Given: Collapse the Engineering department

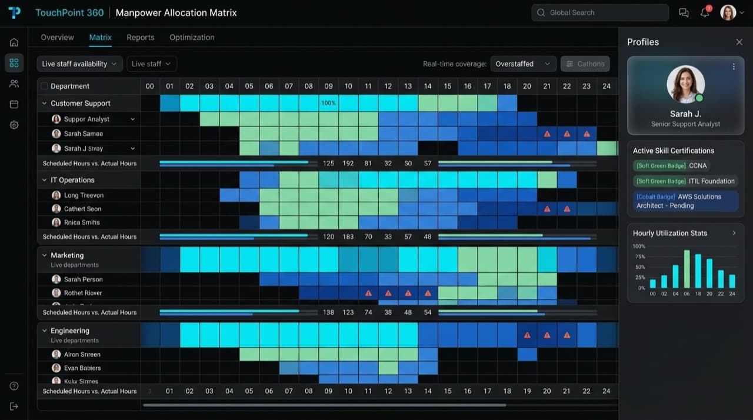Looking at the screenshot, I should (x=44, y=331).
